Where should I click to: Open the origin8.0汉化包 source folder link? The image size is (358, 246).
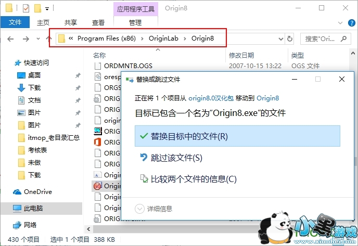tap(211, 98)
